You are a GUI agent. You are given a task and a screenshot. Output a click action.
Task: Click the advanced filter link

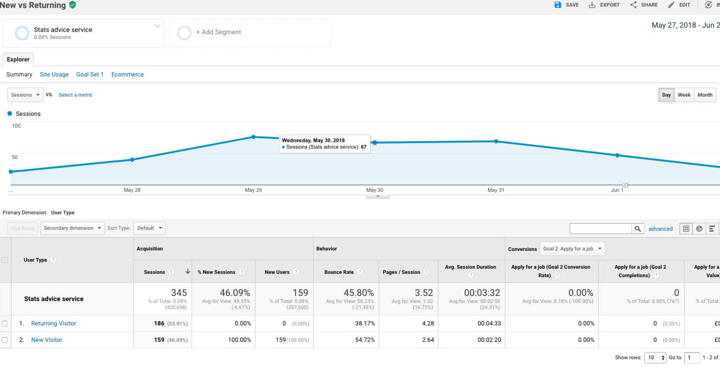pos(660,229)
